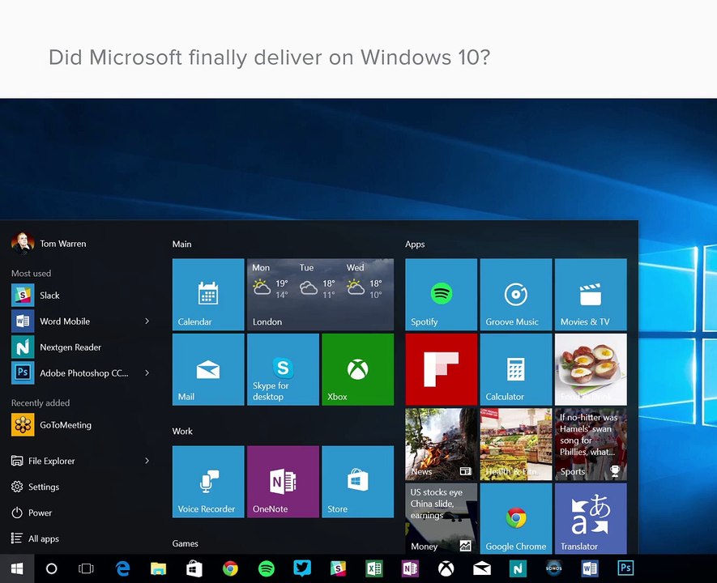717x583 pixels.
Task: Click the Windows 10 article headline
Action: click(269, 57)
